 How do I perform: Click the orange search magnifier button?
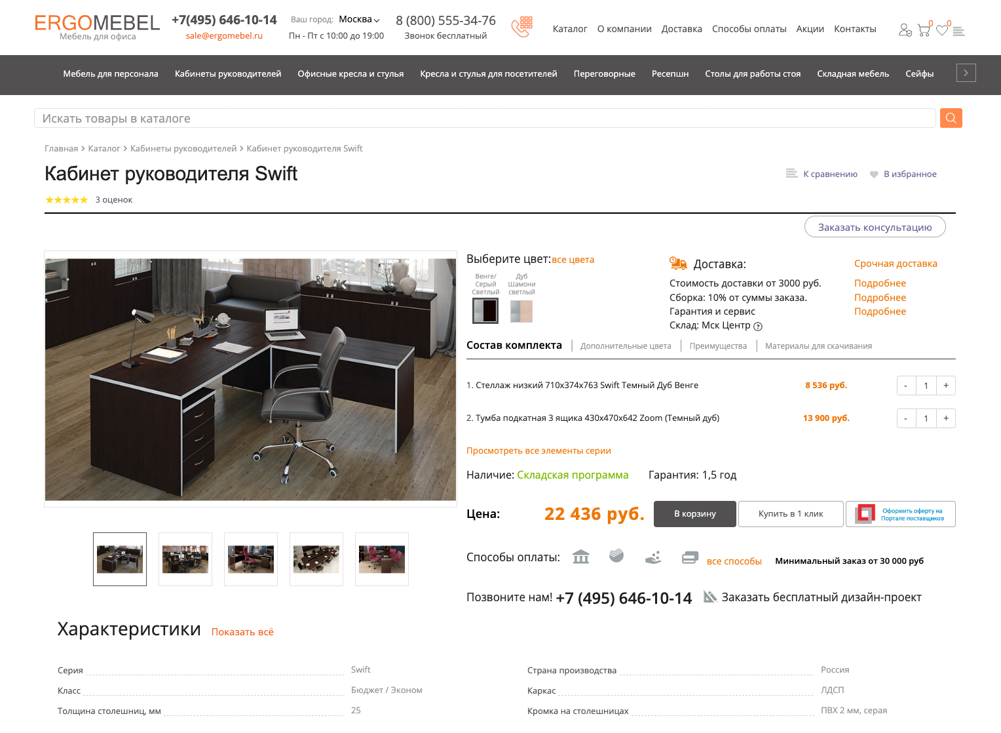951,118
